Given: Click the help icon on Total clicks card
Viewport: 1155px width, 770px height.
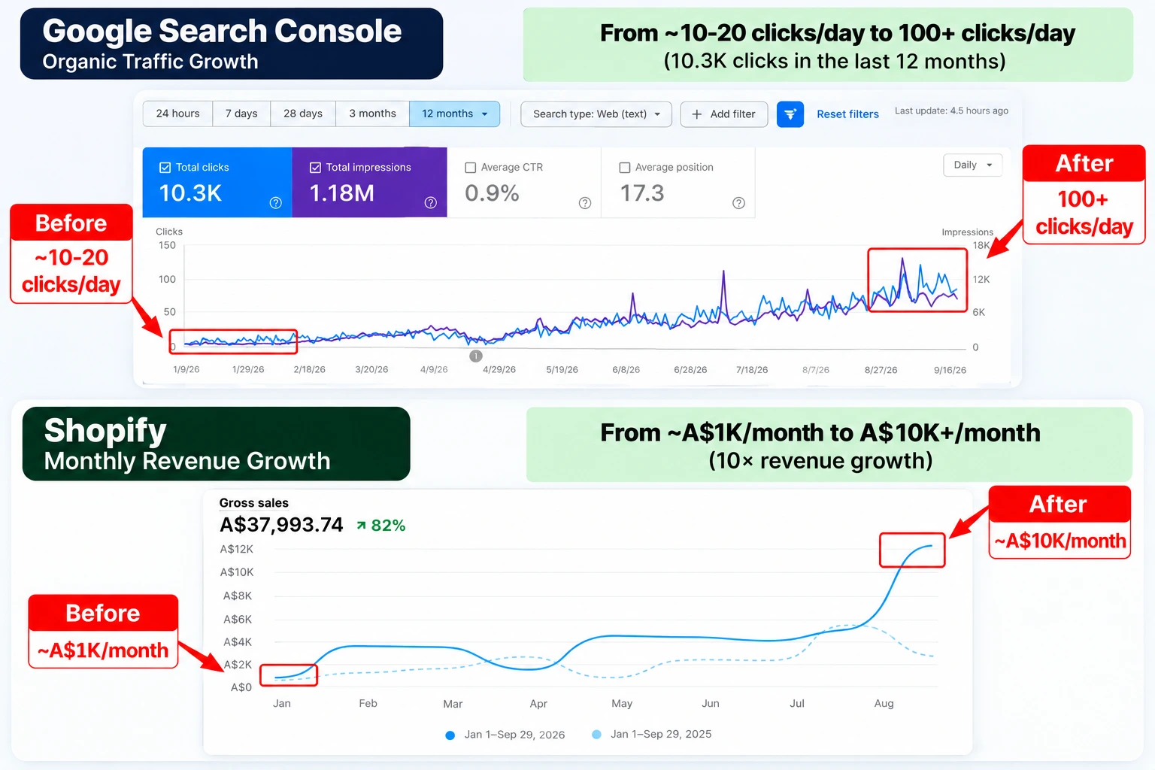Looking at the screenshot, I should (x=276, y=203).
